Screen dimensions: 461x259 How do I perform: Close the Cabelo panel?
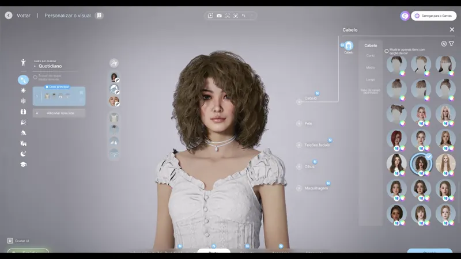(x=452, y=30)
